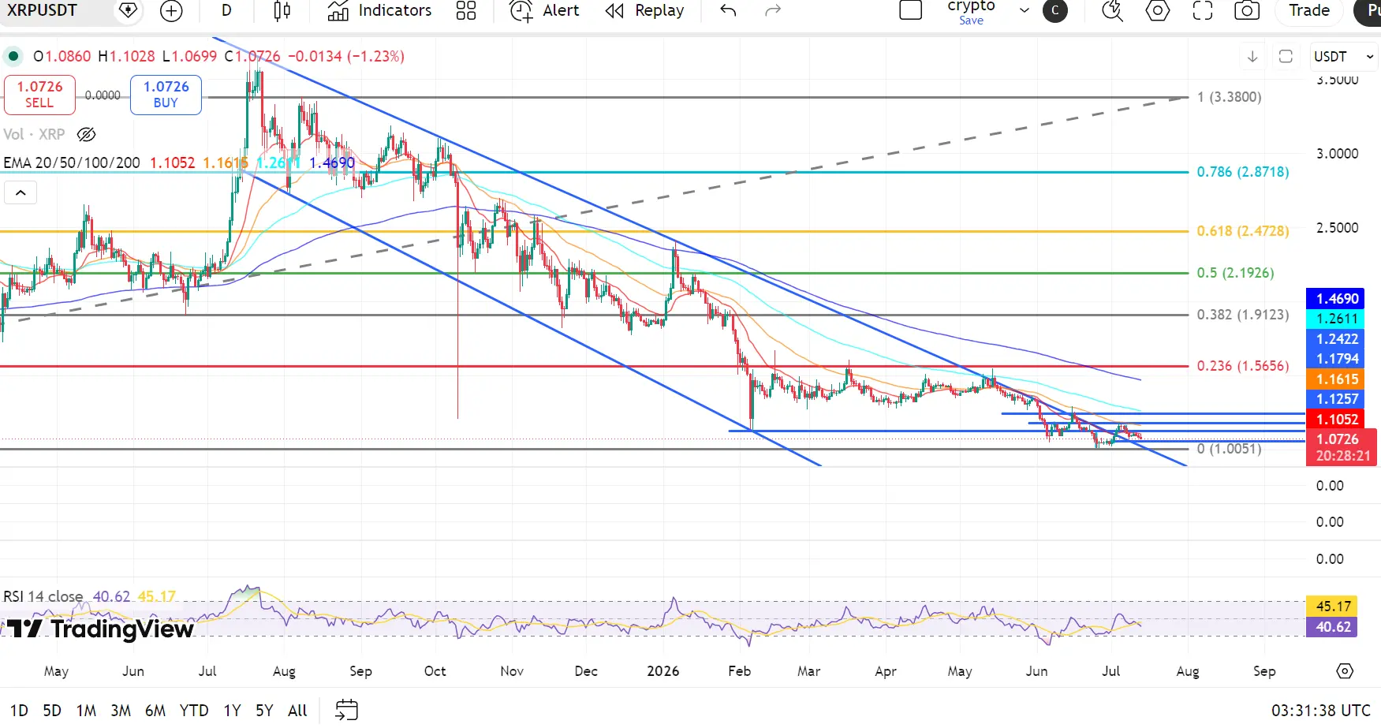Viewport: 1381px width, 728px height.
Task: Select the 1Y time range tab
Action: pyautogui.click(x=232, y=711)
